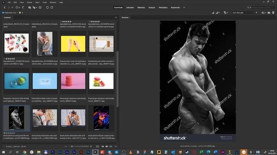Image resolution: width=277 pixels, height=155 pixels.
Task: Open the recent files history dropdown
Action: (x=17, y=8)
